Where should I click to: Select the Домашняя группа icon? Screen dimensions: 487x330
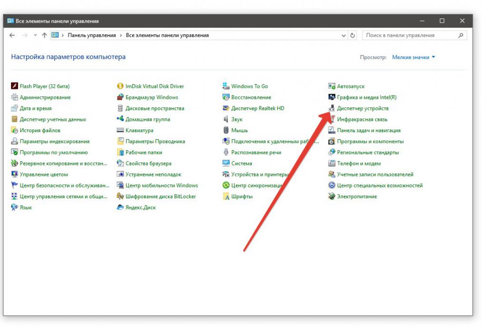point(120,119)
